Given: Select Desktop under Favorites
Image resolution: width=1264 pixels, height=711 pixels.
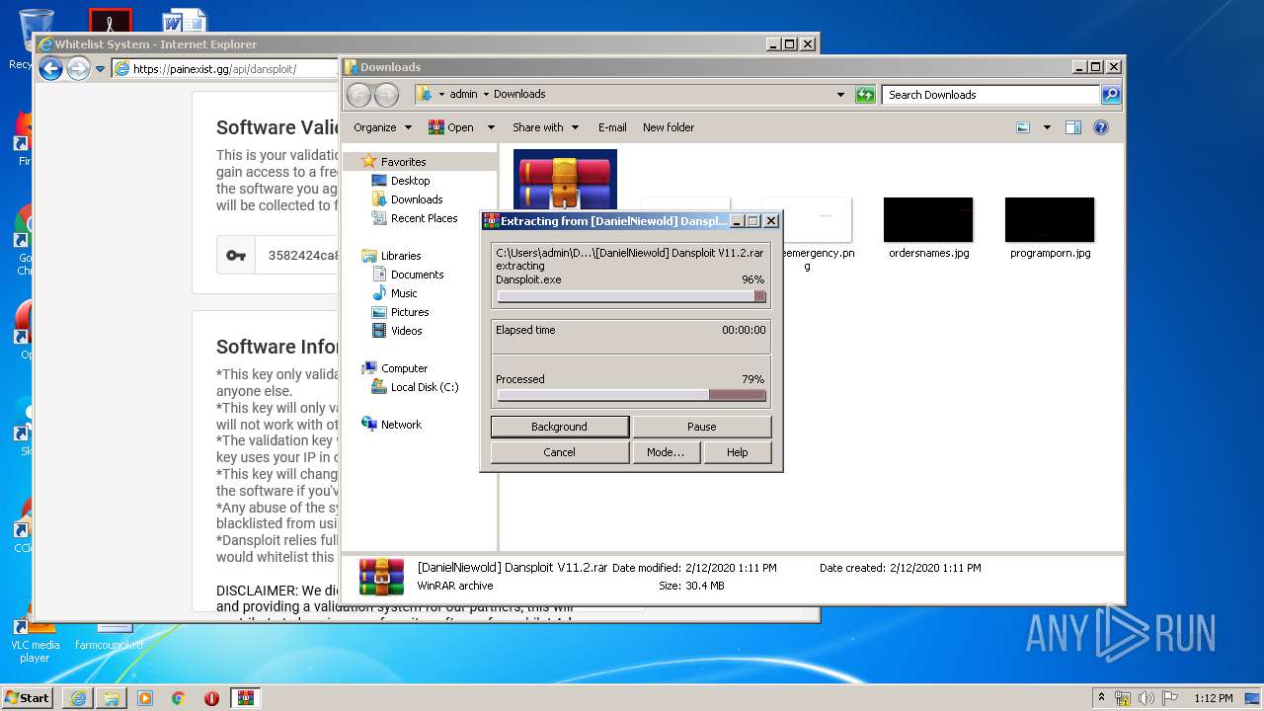Looking at the screenshot, I should point(410,181).
